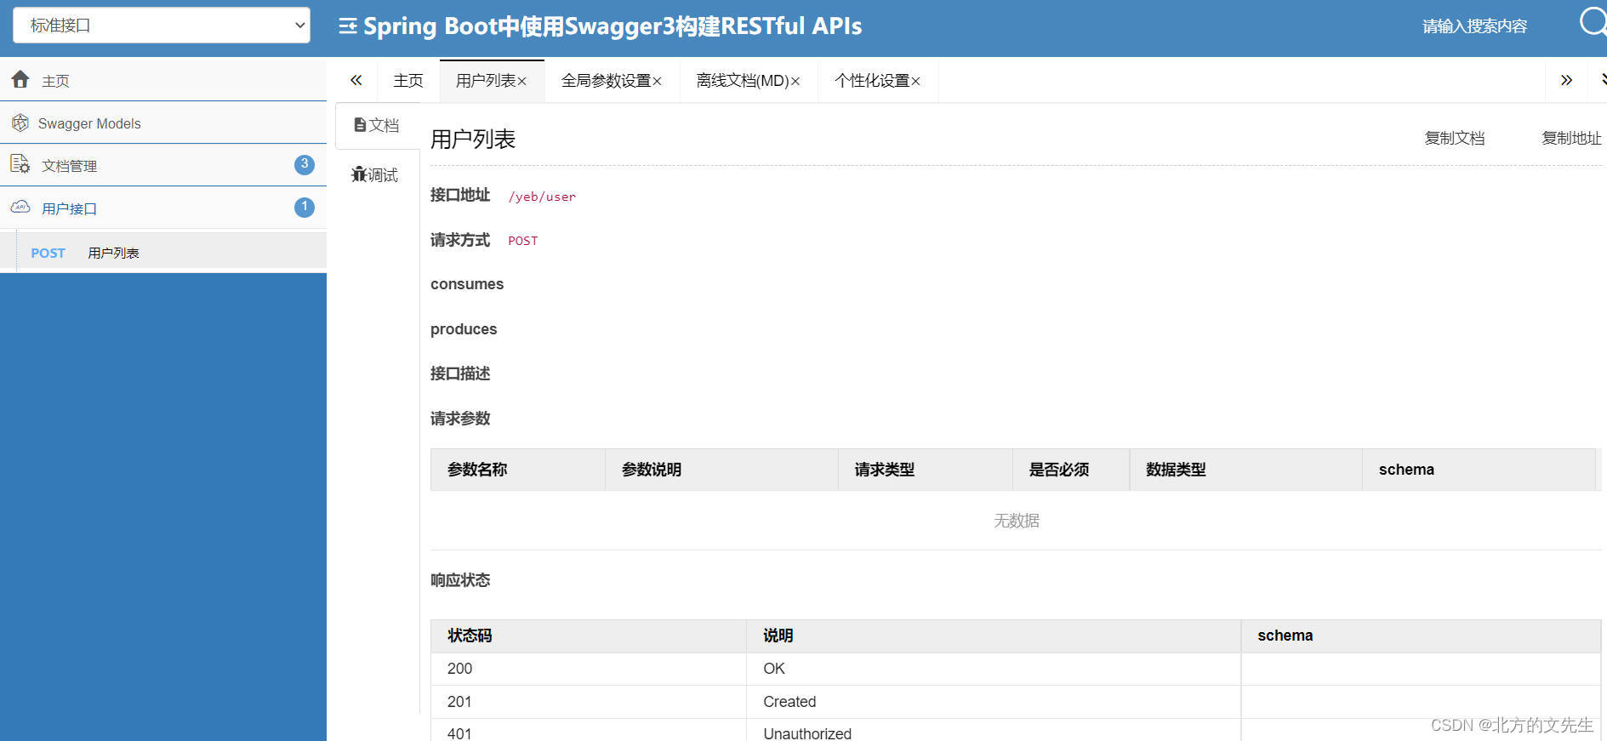Toggle the sidebar menu collapse icon
This screenshot has width=1607, height=741.
click(347, 26)
